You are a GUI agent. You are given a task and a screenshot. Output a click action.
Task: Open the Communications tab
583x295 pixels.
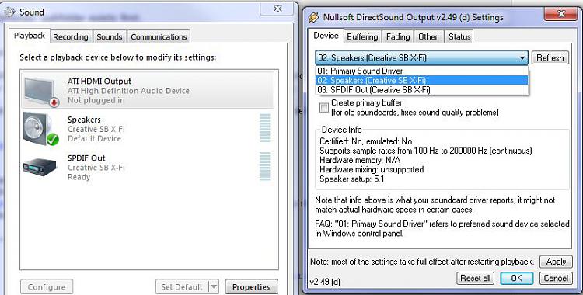159,36
